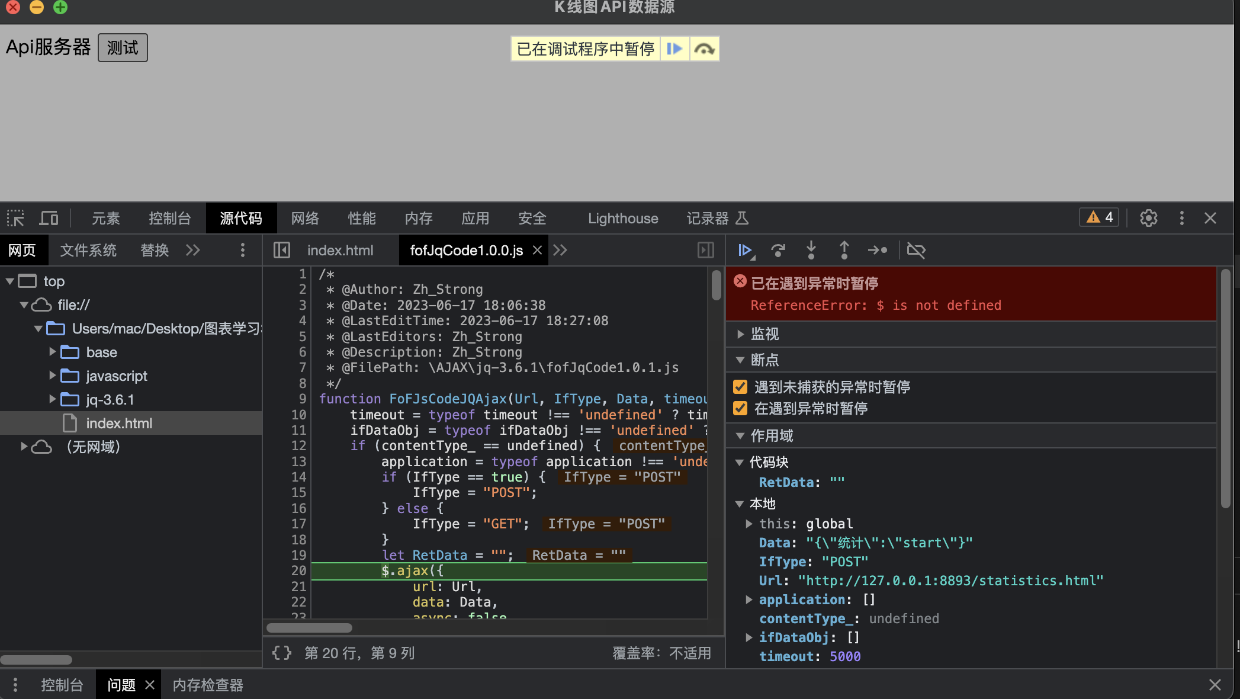
Task: Close the fofJqCode1.0.0.js tab
Action: (x=537, y=250)
